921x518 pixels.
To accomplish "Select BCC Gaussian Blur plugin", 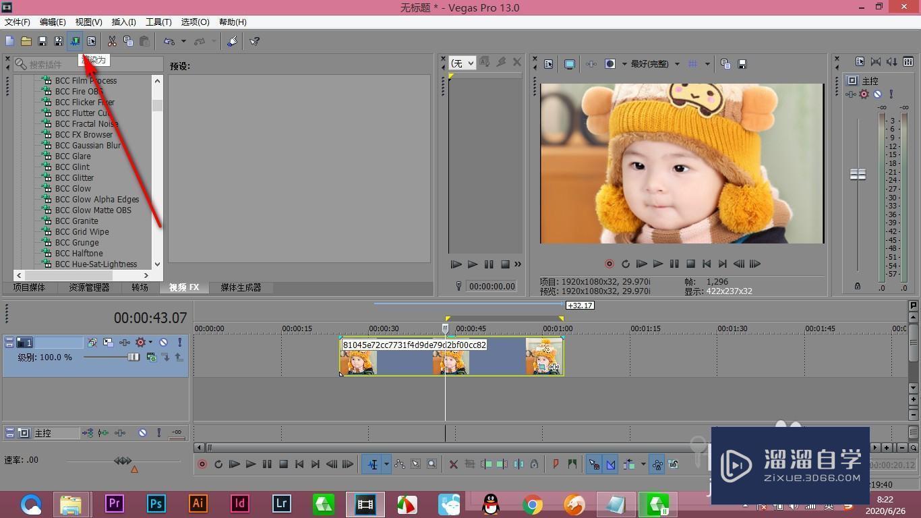I will [x=88, y=145].
